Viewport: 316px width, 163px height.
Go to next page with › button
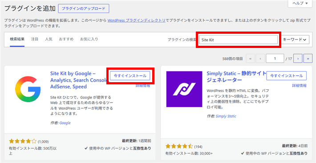(x=298, y=59)
